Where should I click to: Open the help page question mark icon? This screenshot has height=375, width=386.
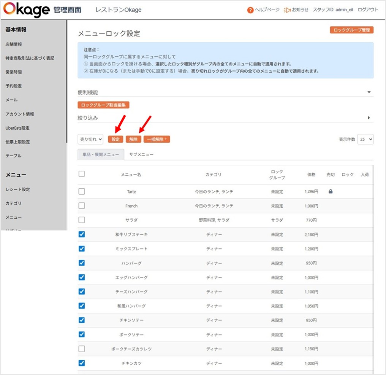(x=250, y=10)
